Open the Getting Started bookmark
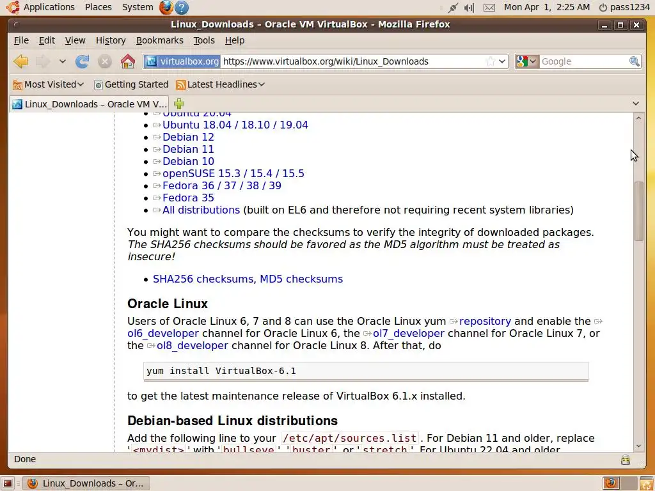 coord(131,84)
